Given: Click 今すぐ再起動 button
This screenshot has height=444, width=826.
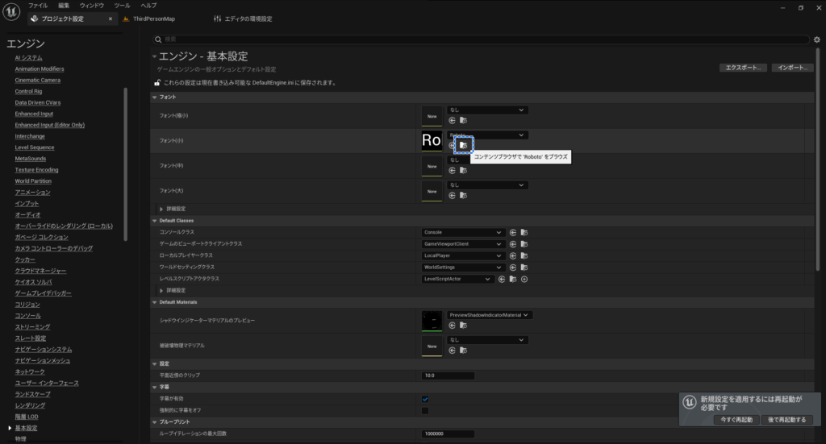Looking at the screenshot, I should pyautogui.click(x=736, y=420).
